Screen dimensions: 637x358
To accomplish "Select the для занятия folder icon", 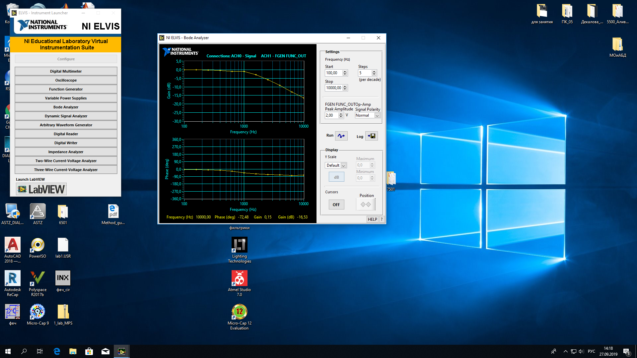I will [542, 14].
